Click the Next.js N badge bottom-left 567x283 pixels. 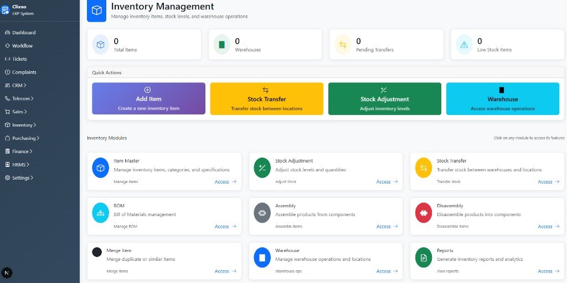[x=7, y=272]
